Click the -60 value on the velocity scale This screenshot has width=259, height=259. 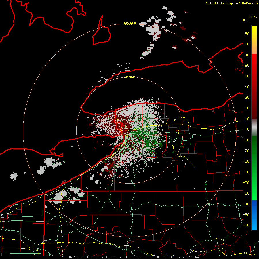246,193
